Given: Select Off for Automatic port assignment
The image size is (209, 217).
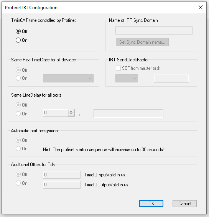Looking at the screenshot, I should (x=21, y=140).
